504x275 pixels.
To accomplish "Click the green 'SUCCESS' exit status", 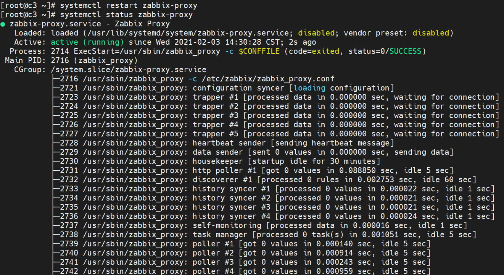I will 406,52.
